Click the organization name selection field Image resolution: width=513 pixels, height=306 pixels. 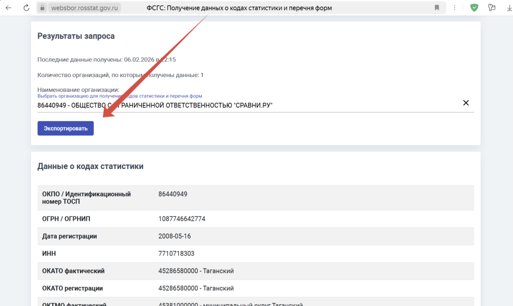point(247,105)
